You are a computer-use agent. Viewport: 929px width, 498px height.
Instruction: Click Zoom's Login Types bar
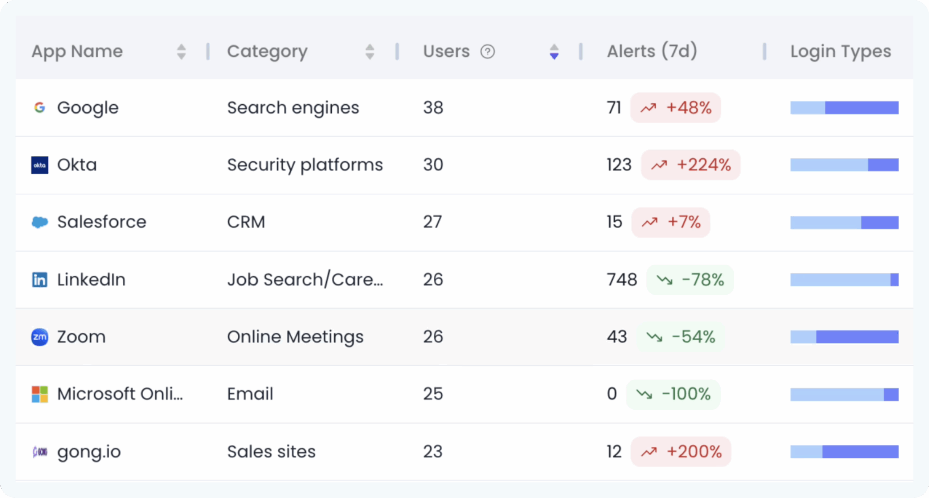point(844,337)
